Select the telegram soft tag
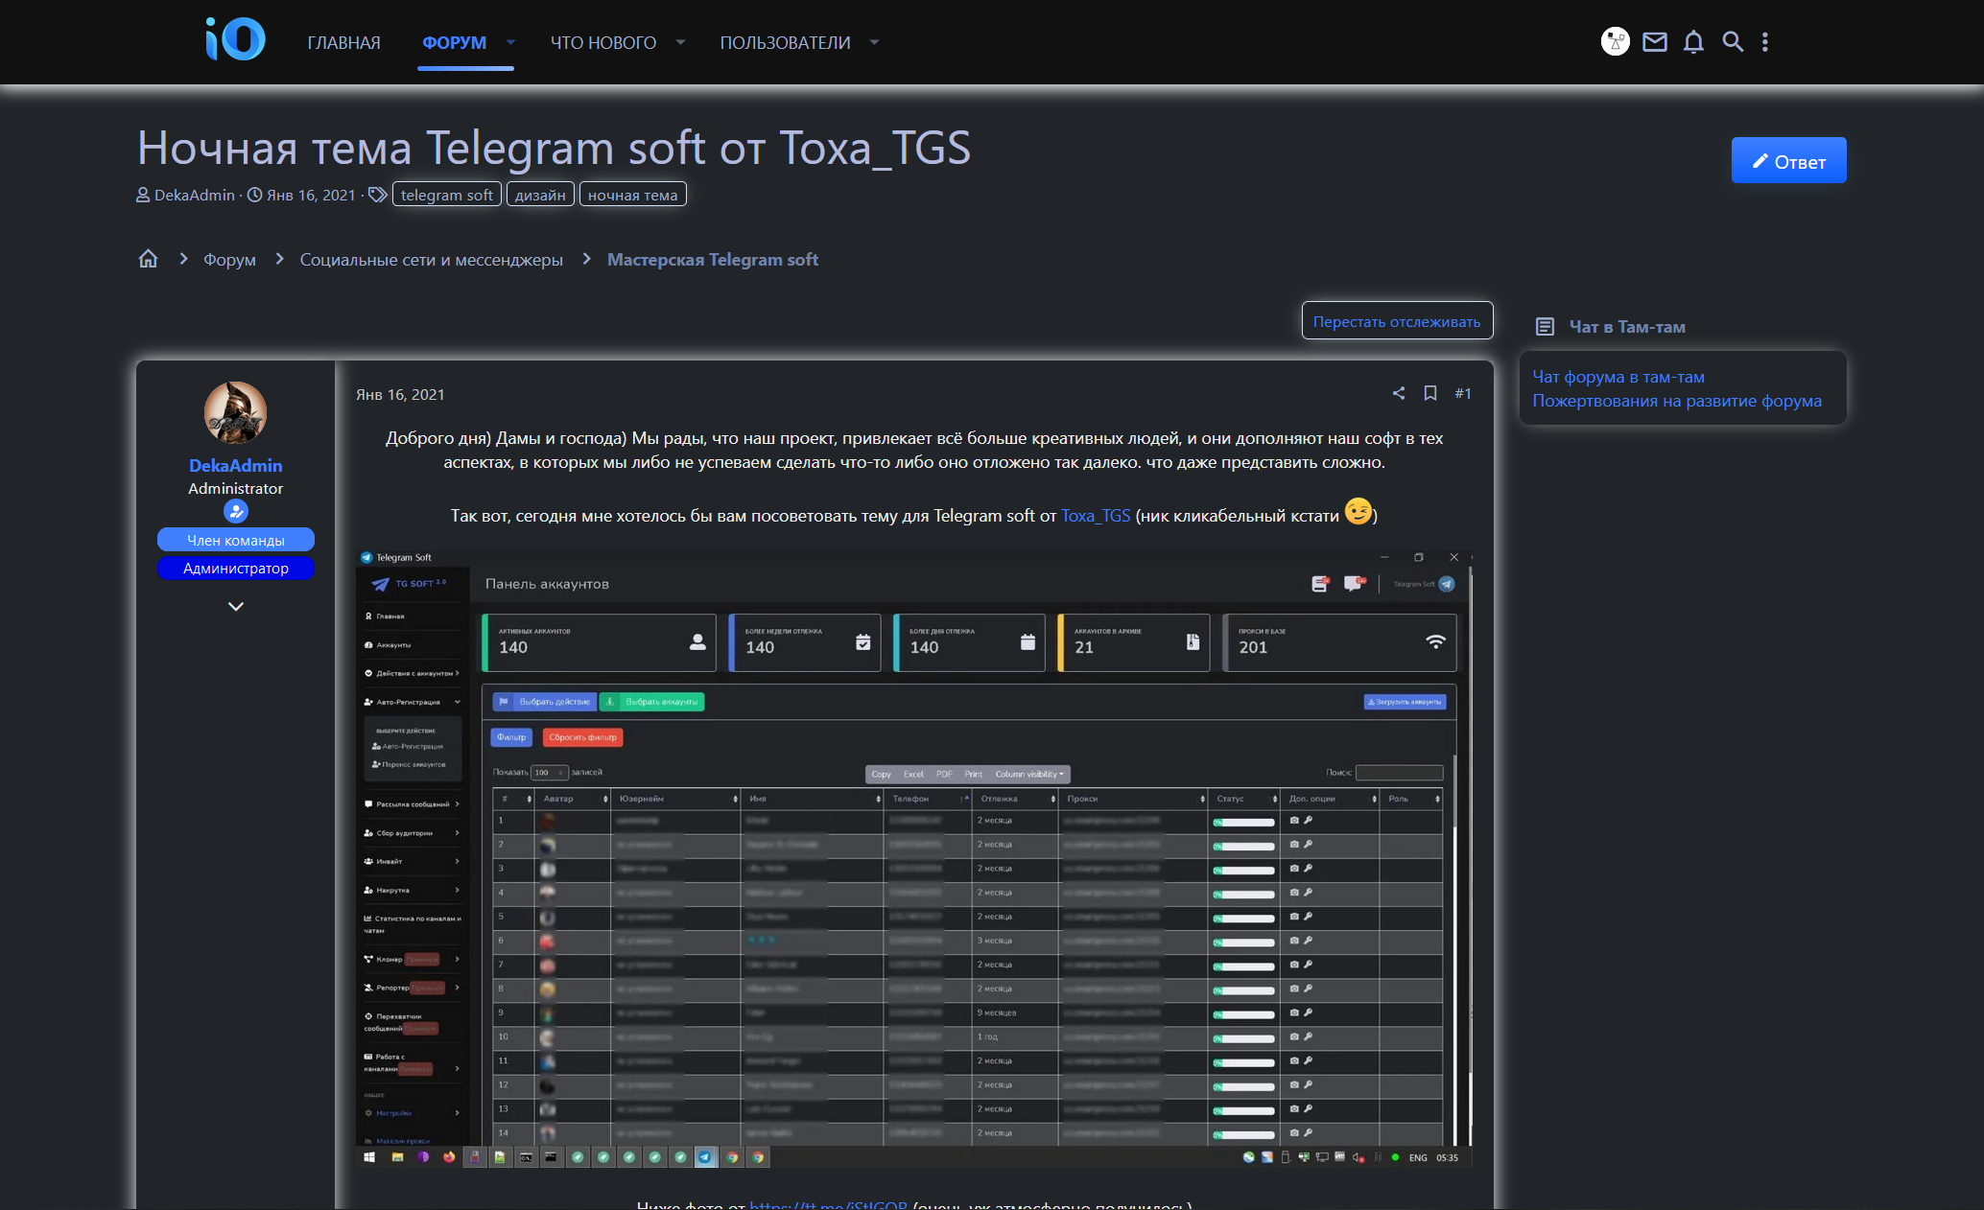Viewport: 1984px width, 1210px height. [x=446, y=195]
